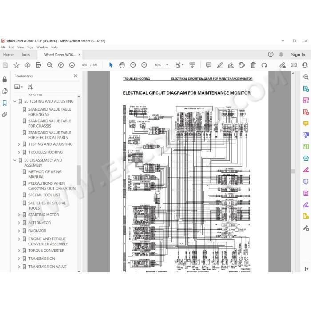Viewport: 311px width, 311px height.
Task: Select the Highlight text pen
Action: [x=219, y=65]
